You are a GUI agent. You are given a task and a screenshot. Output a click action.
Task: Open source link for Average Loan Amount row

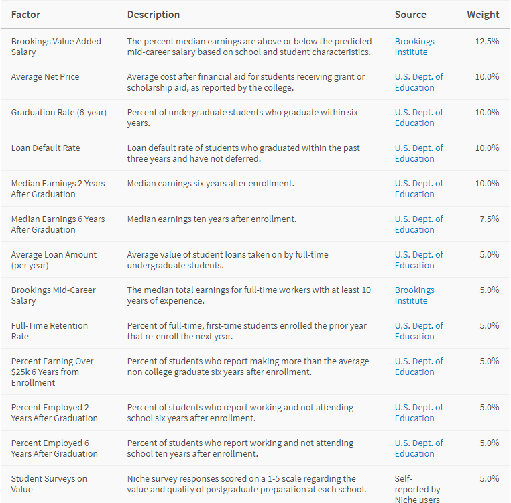418,260
